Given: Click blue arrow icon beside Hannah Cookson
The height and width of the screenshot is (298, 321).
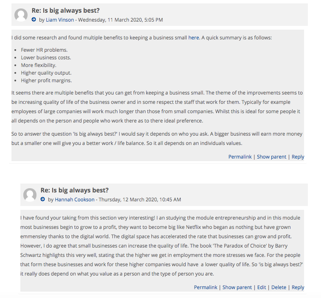Looking at the screenshot, I should point(43,199).
